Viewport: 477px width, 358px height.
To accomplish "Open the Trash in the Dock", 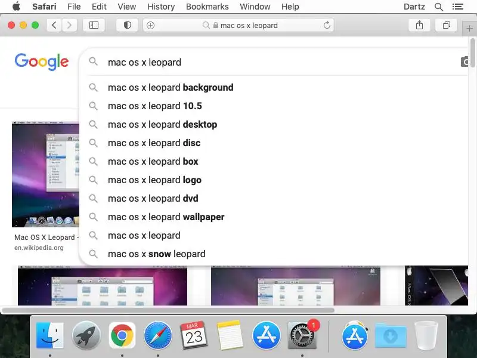I will pos(426,335).
